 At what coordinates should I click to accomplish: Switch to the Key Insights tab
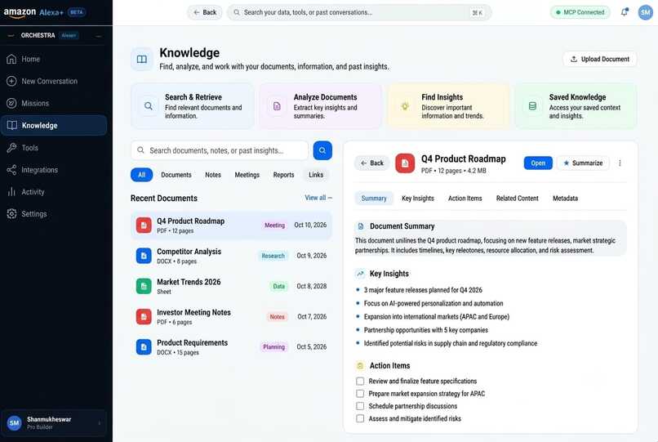[418, 199]
